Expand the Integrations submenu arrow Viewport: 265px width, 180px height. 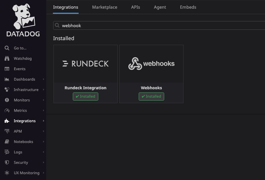click(x=43, y=121)
